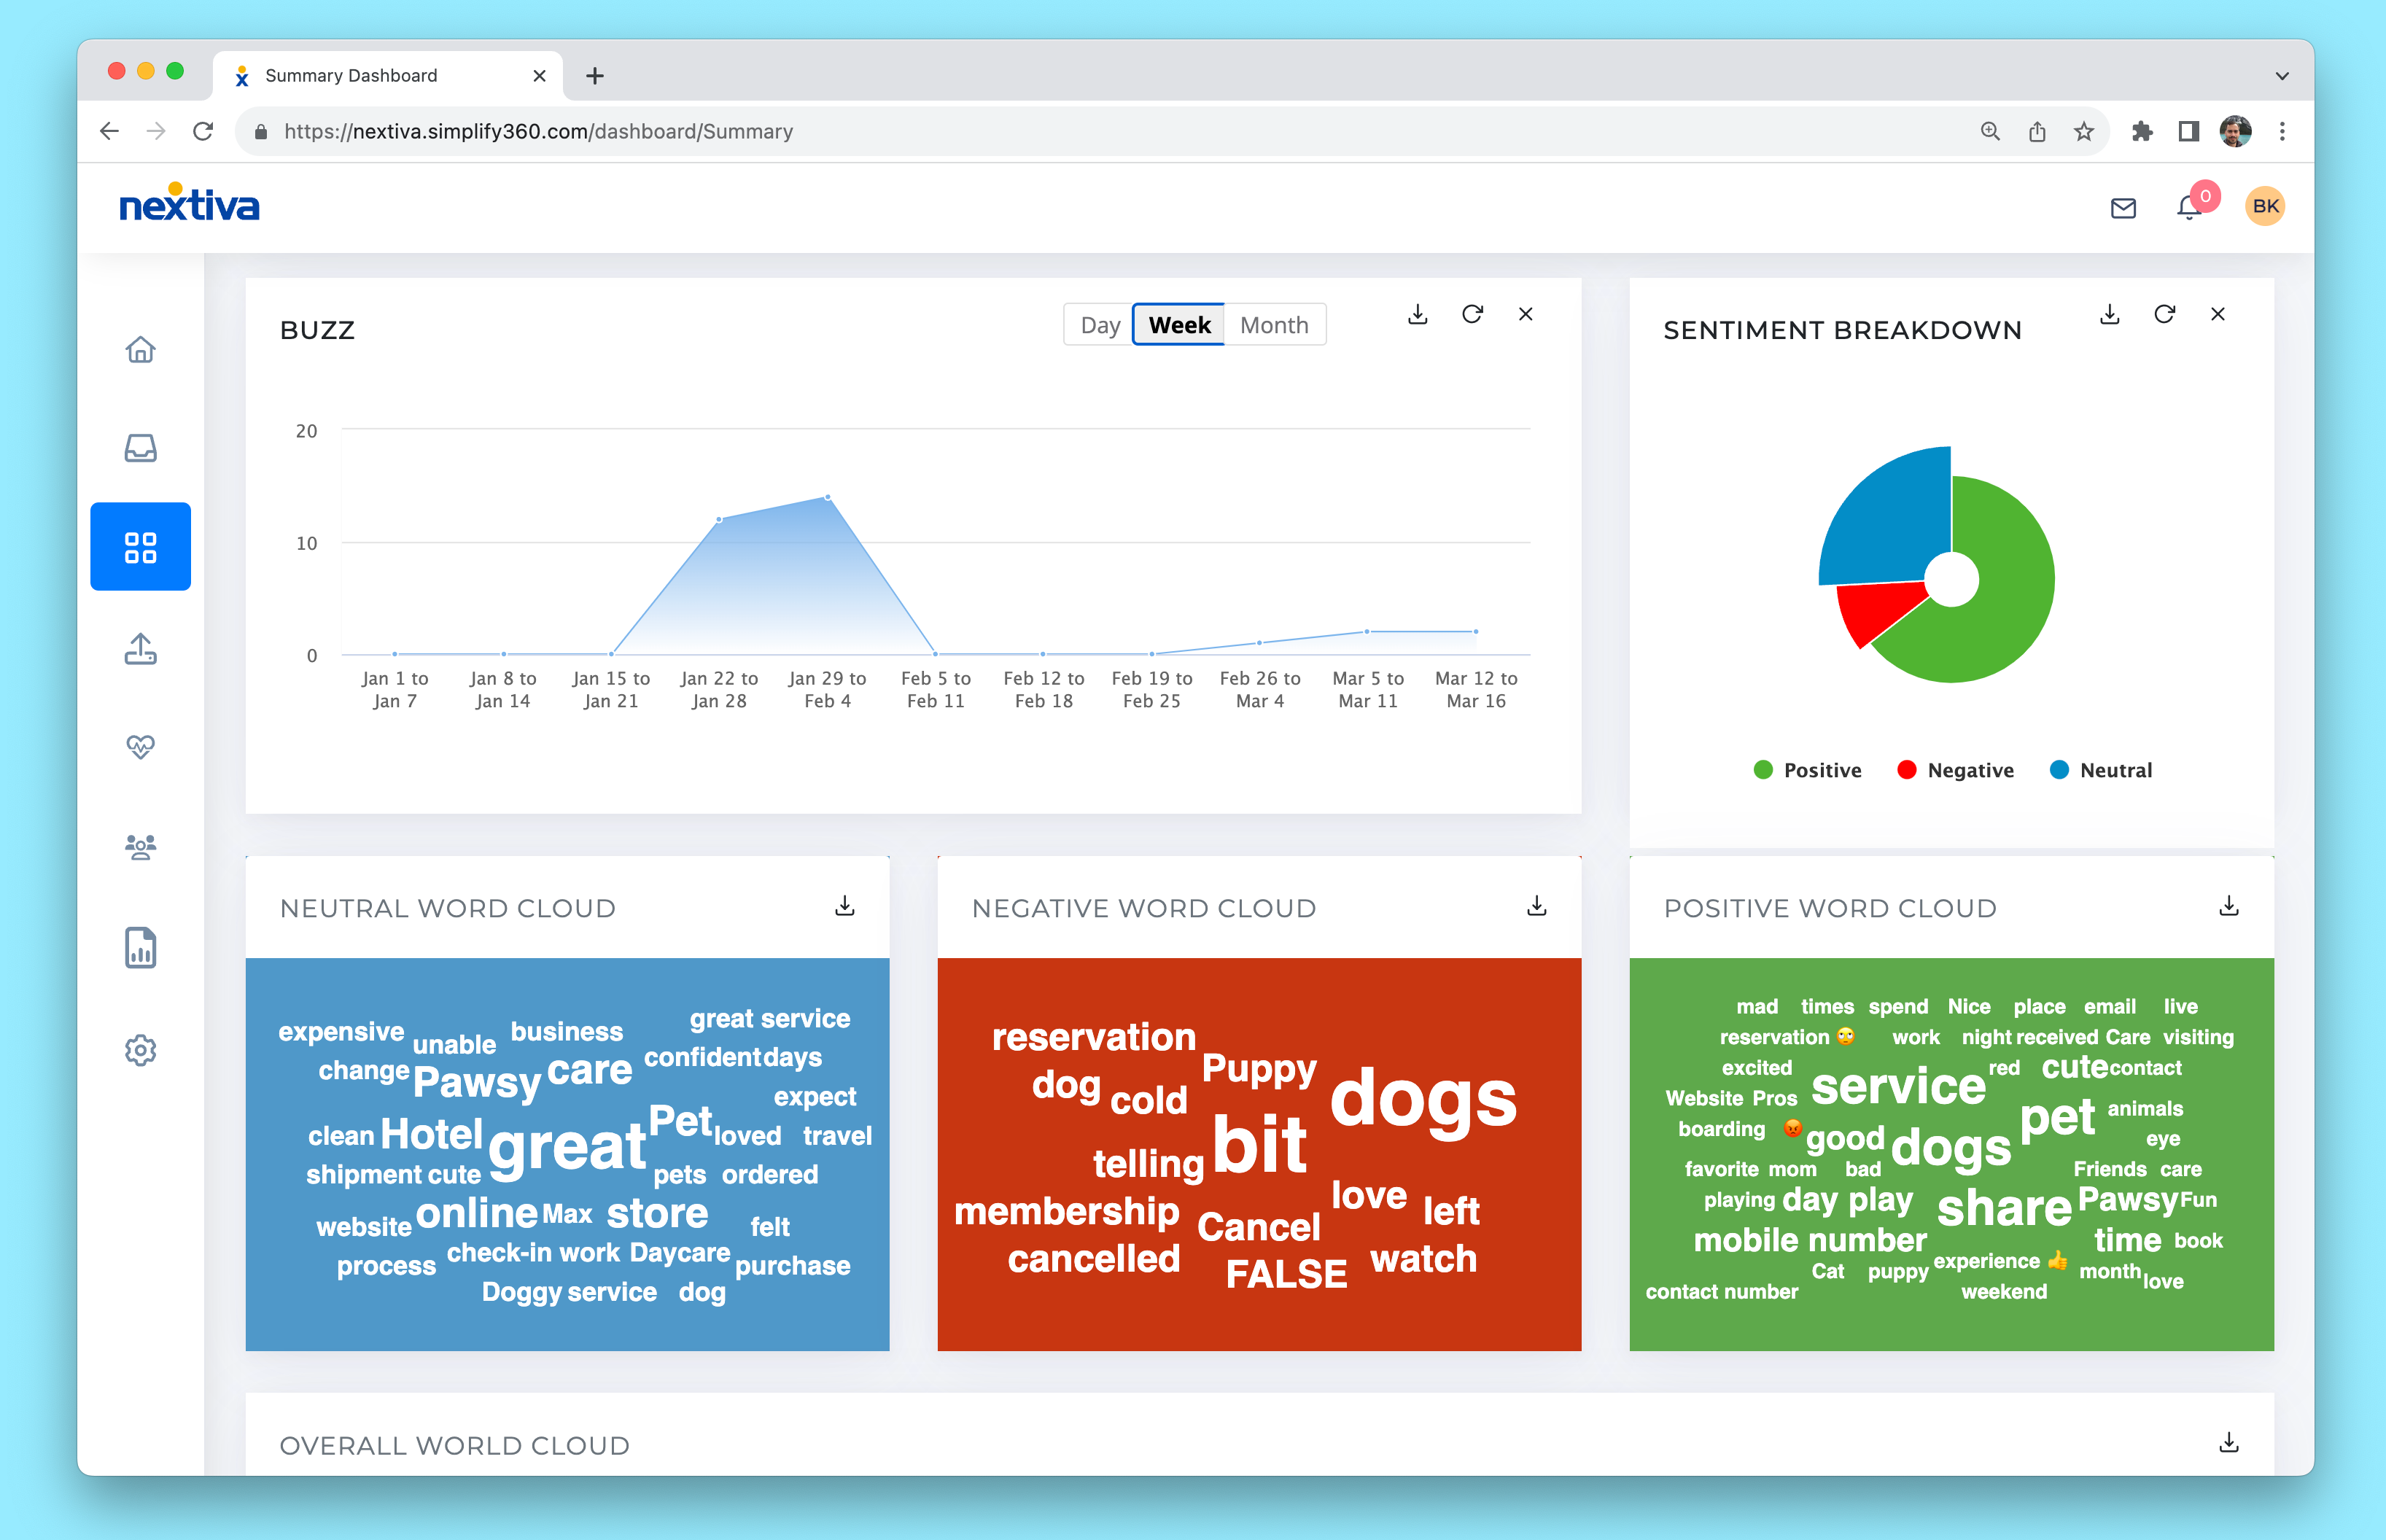
Task: Close the Buzz chart panel
Action: [1526, 313]
